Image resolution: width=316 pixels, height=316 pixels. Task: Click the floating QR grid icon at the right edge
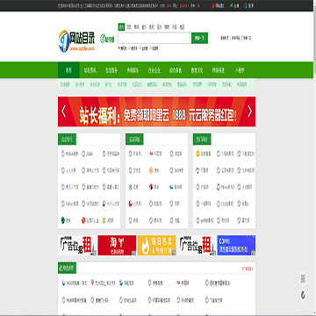tap(303, 279)
